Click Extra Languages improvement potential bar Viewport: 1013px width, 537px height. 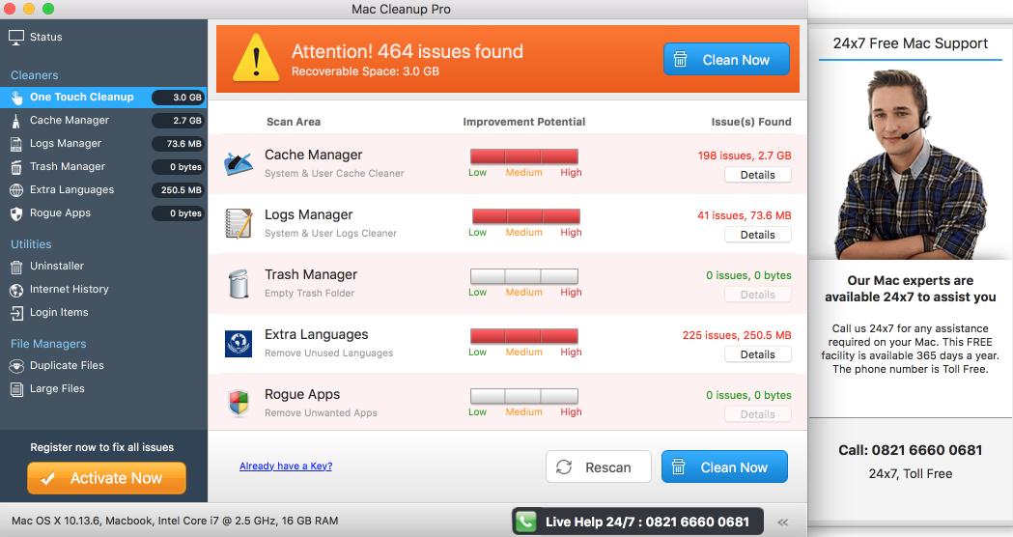(x=523, y=335)
